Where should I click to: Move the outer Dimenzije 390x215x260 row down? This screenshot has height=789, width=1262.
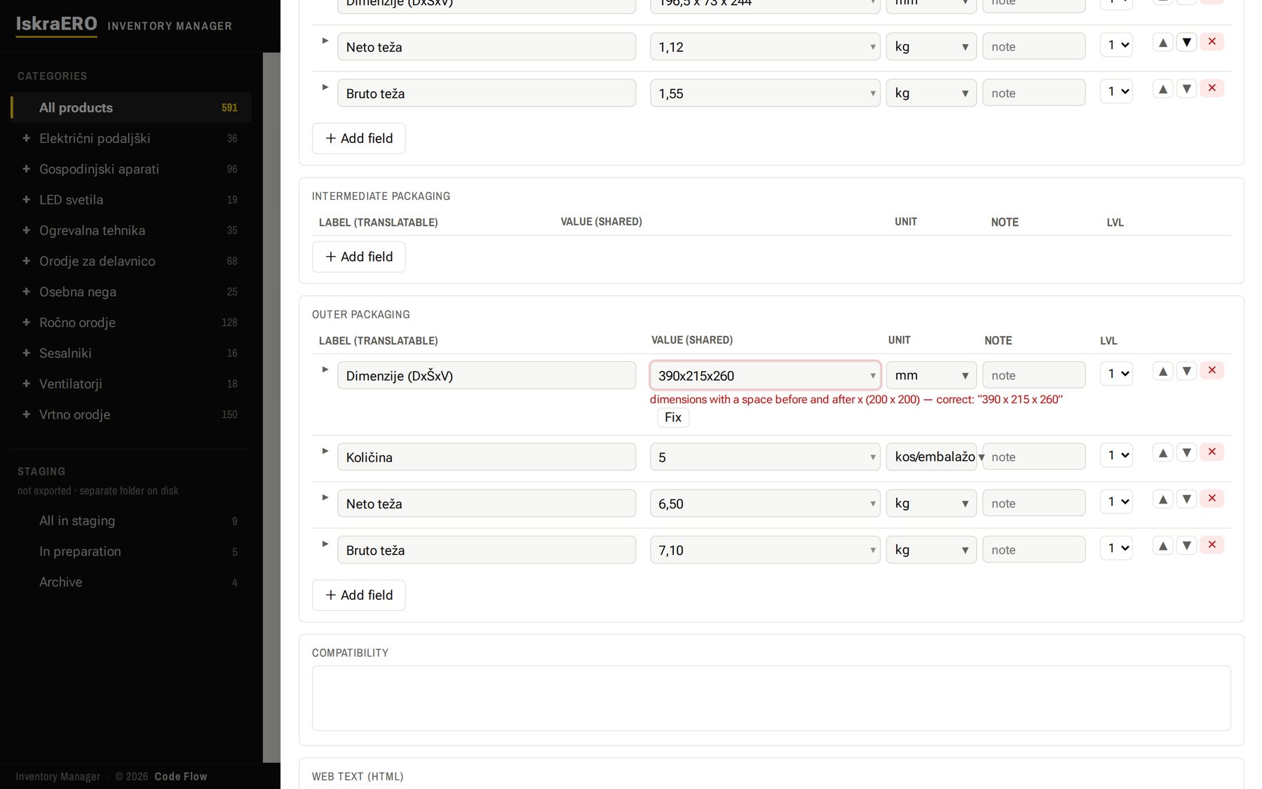click(1186, 371)
